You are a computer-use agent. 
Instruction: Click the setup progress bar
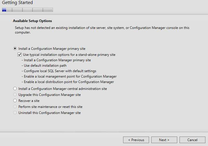click(27, 10)
